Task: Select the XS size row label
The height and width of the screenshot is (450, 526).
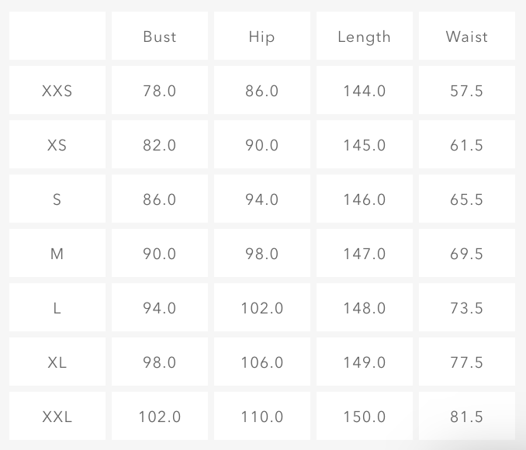Action: [57, 145]
